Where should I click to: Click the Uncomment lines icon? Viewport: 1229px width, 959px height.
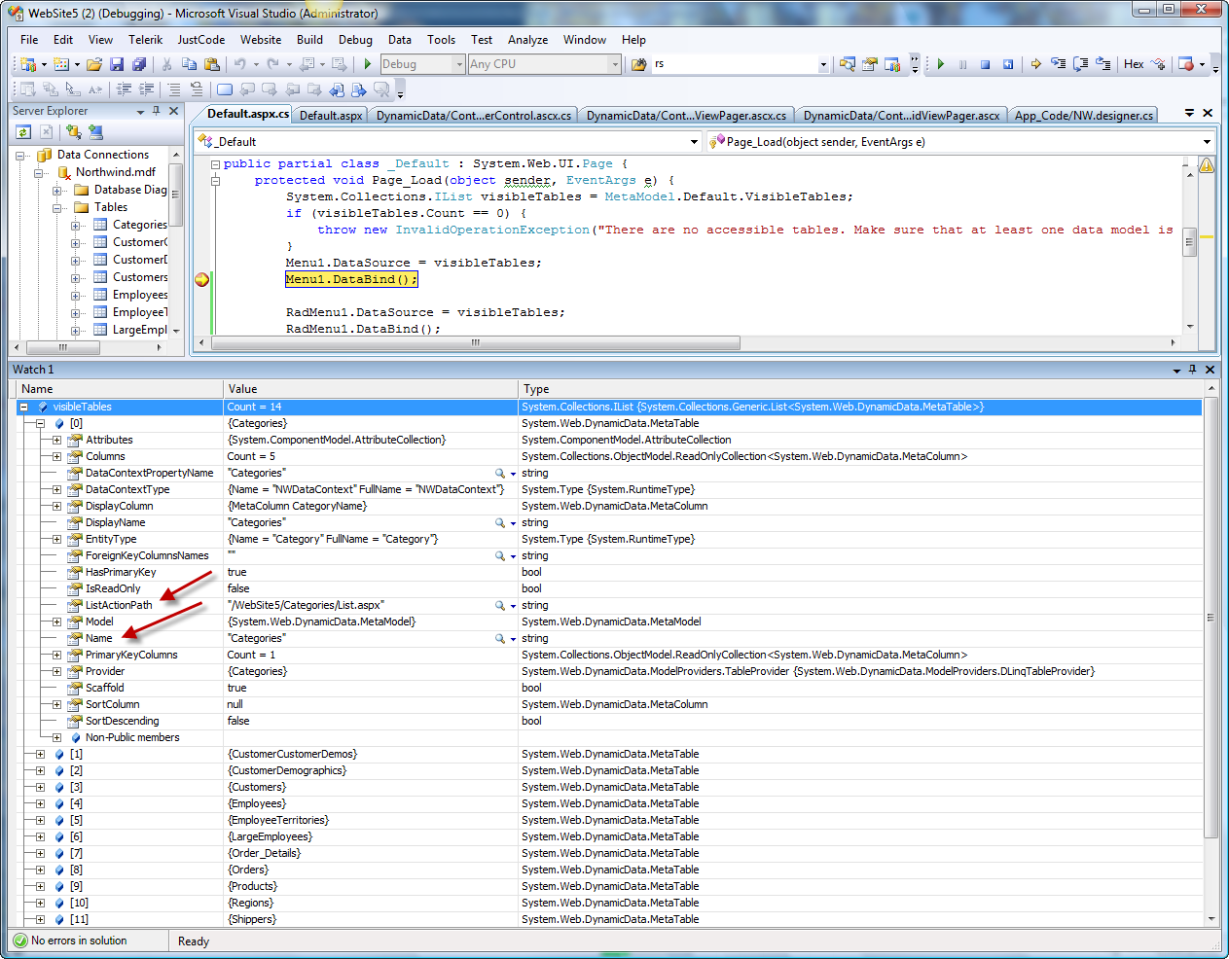tap(196, 89)
